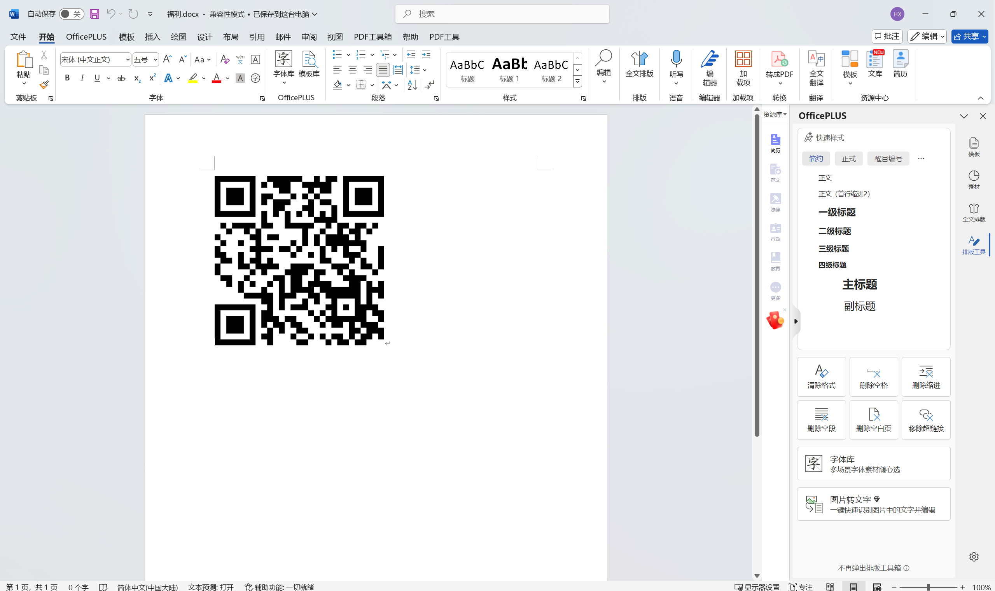
Task: Click the 加载项 add-ins icon
Action: [743, 68]
